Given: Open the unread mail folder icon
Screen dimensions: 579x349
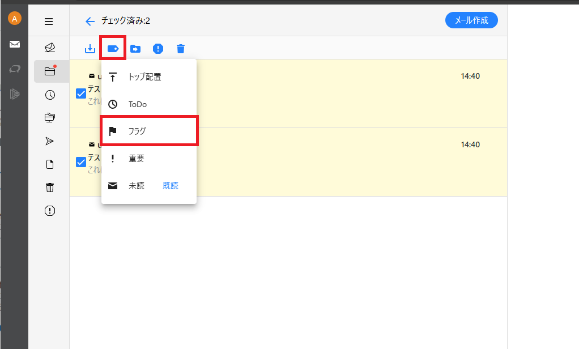Looking at the screenshot, I should (x=50, y=47).
